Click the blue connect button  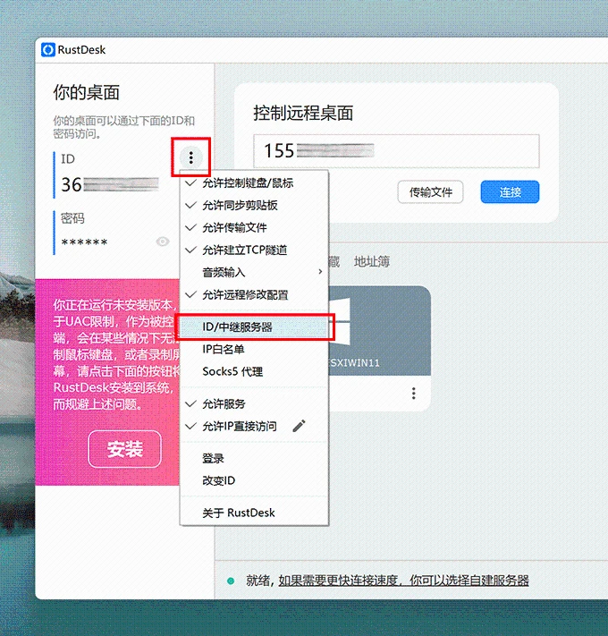pos(510,191)
